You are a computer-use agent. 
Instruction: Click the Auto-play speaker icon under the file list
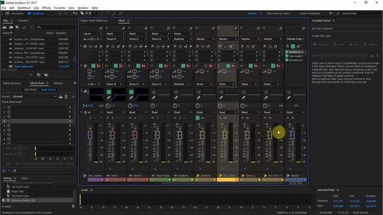click(x=46, y=75)
